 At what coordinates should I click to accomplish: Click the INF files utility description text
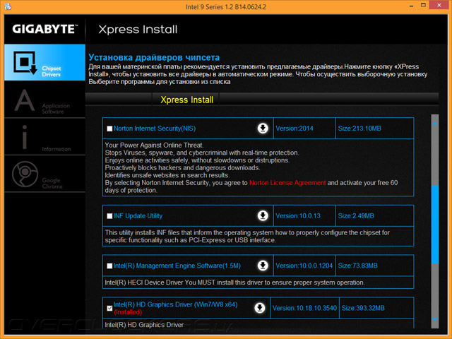pos(247,237)
